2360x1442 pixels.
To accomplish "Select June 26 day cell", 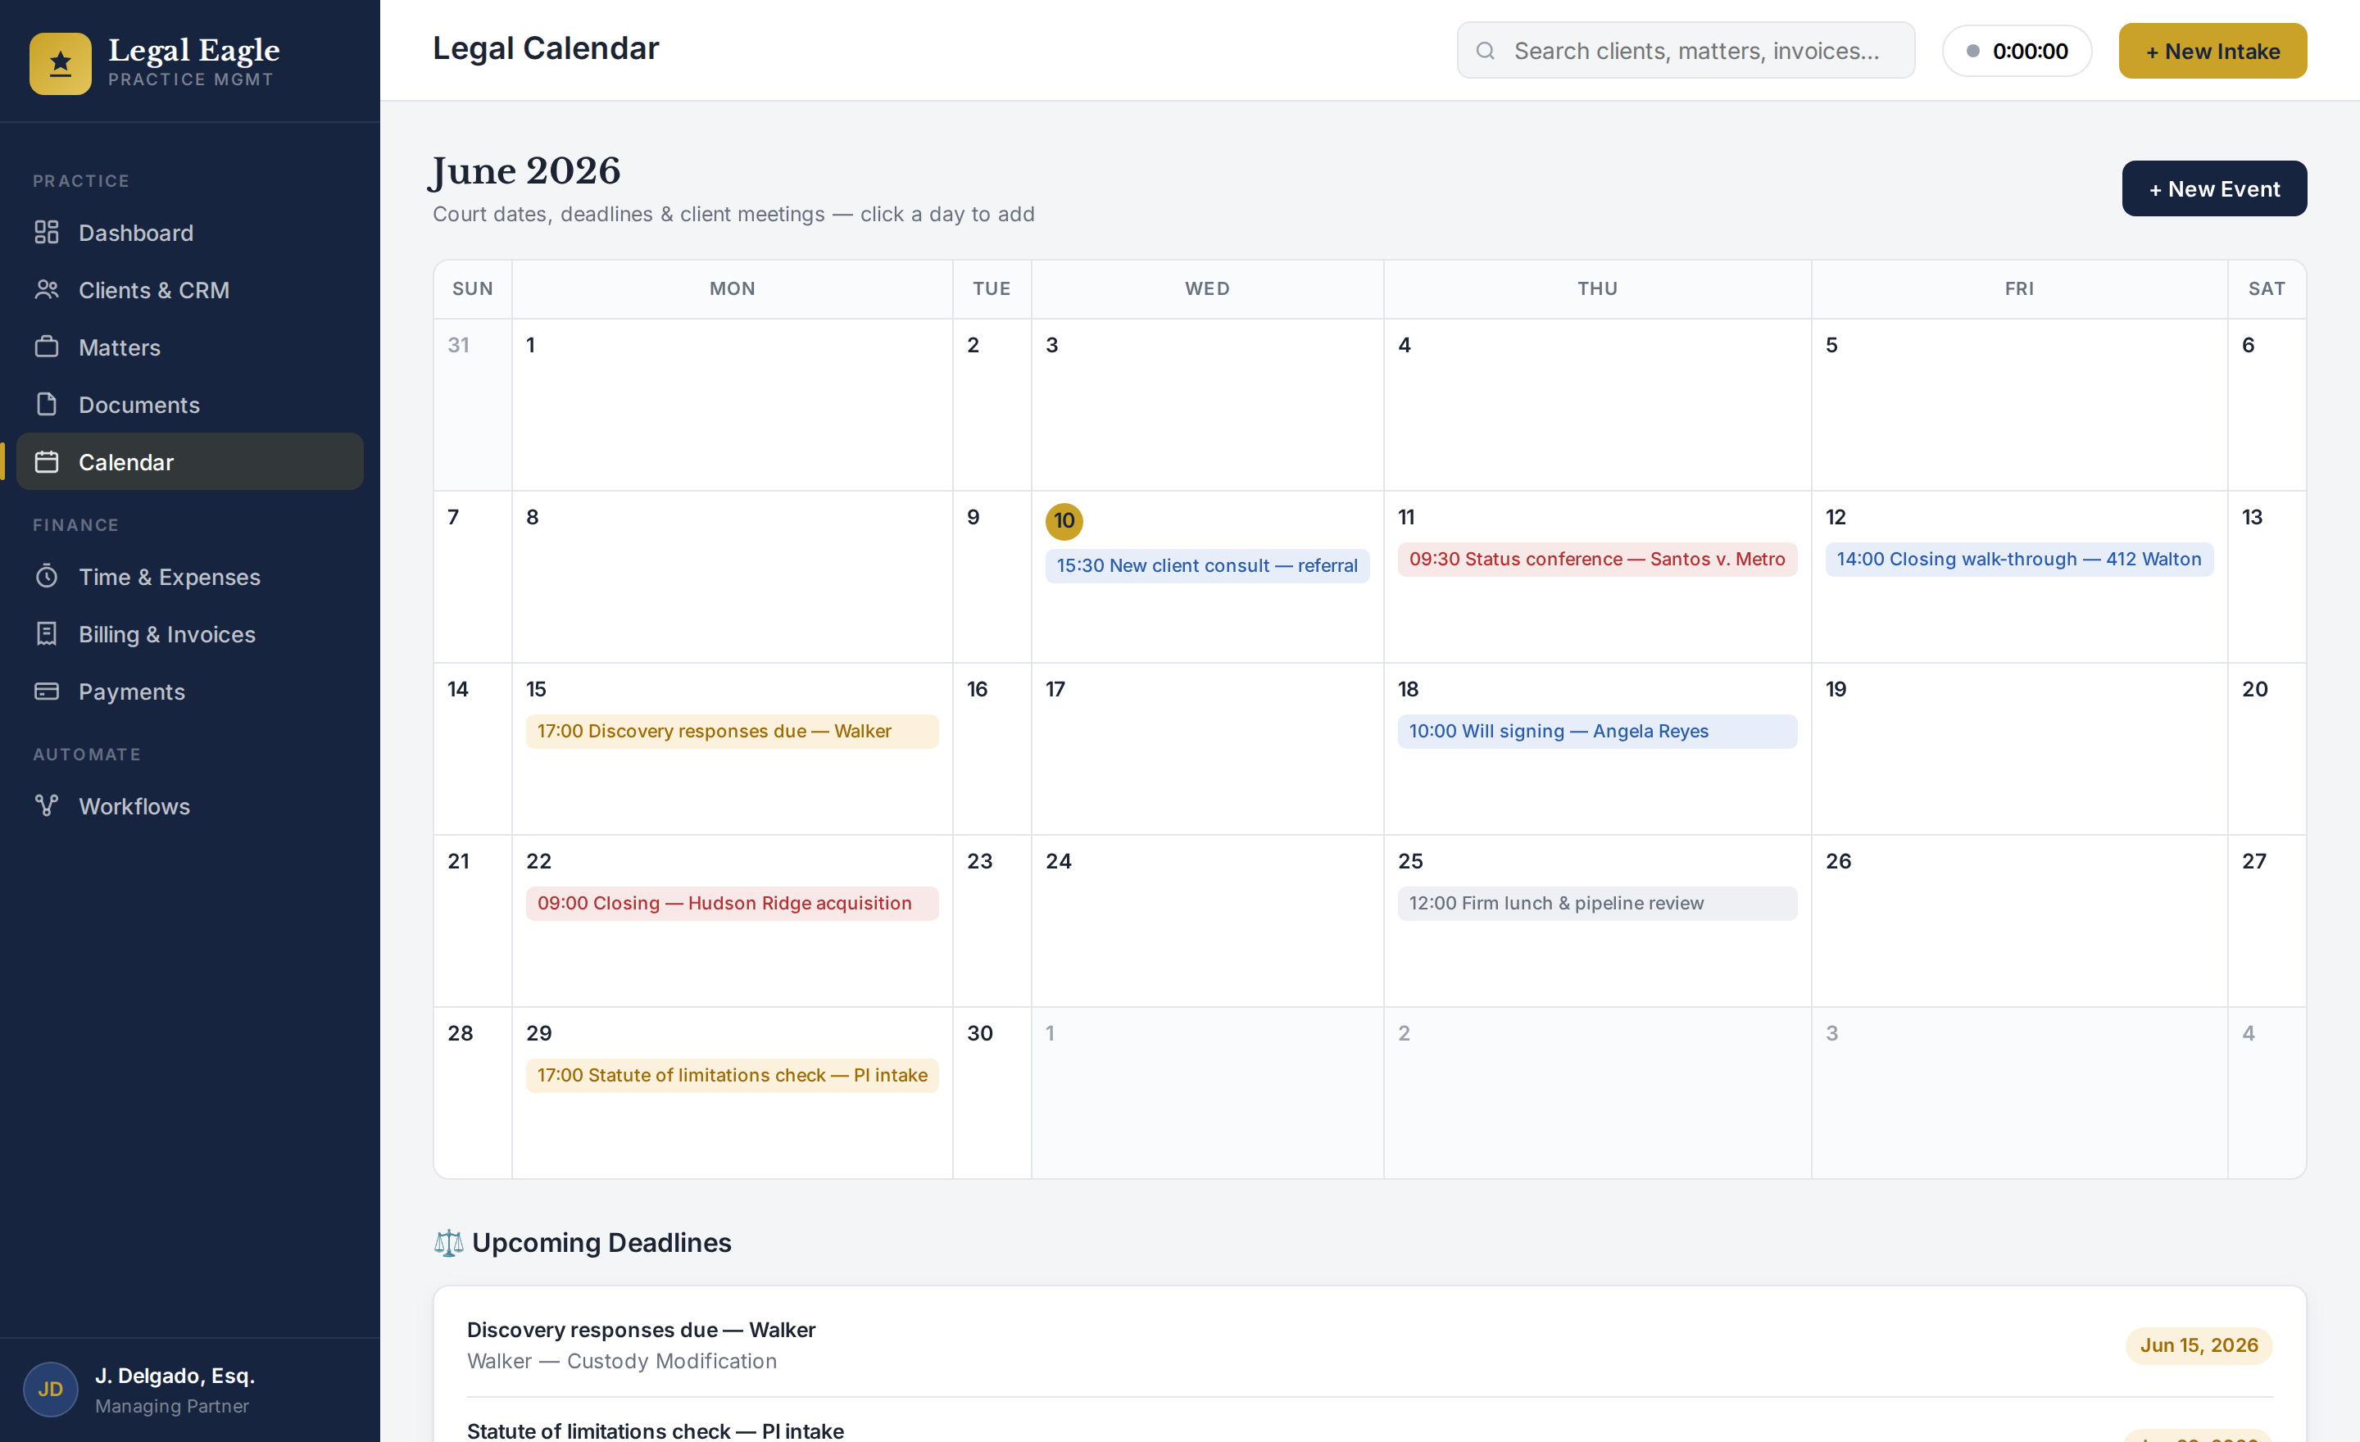I will click(2019, 921).
